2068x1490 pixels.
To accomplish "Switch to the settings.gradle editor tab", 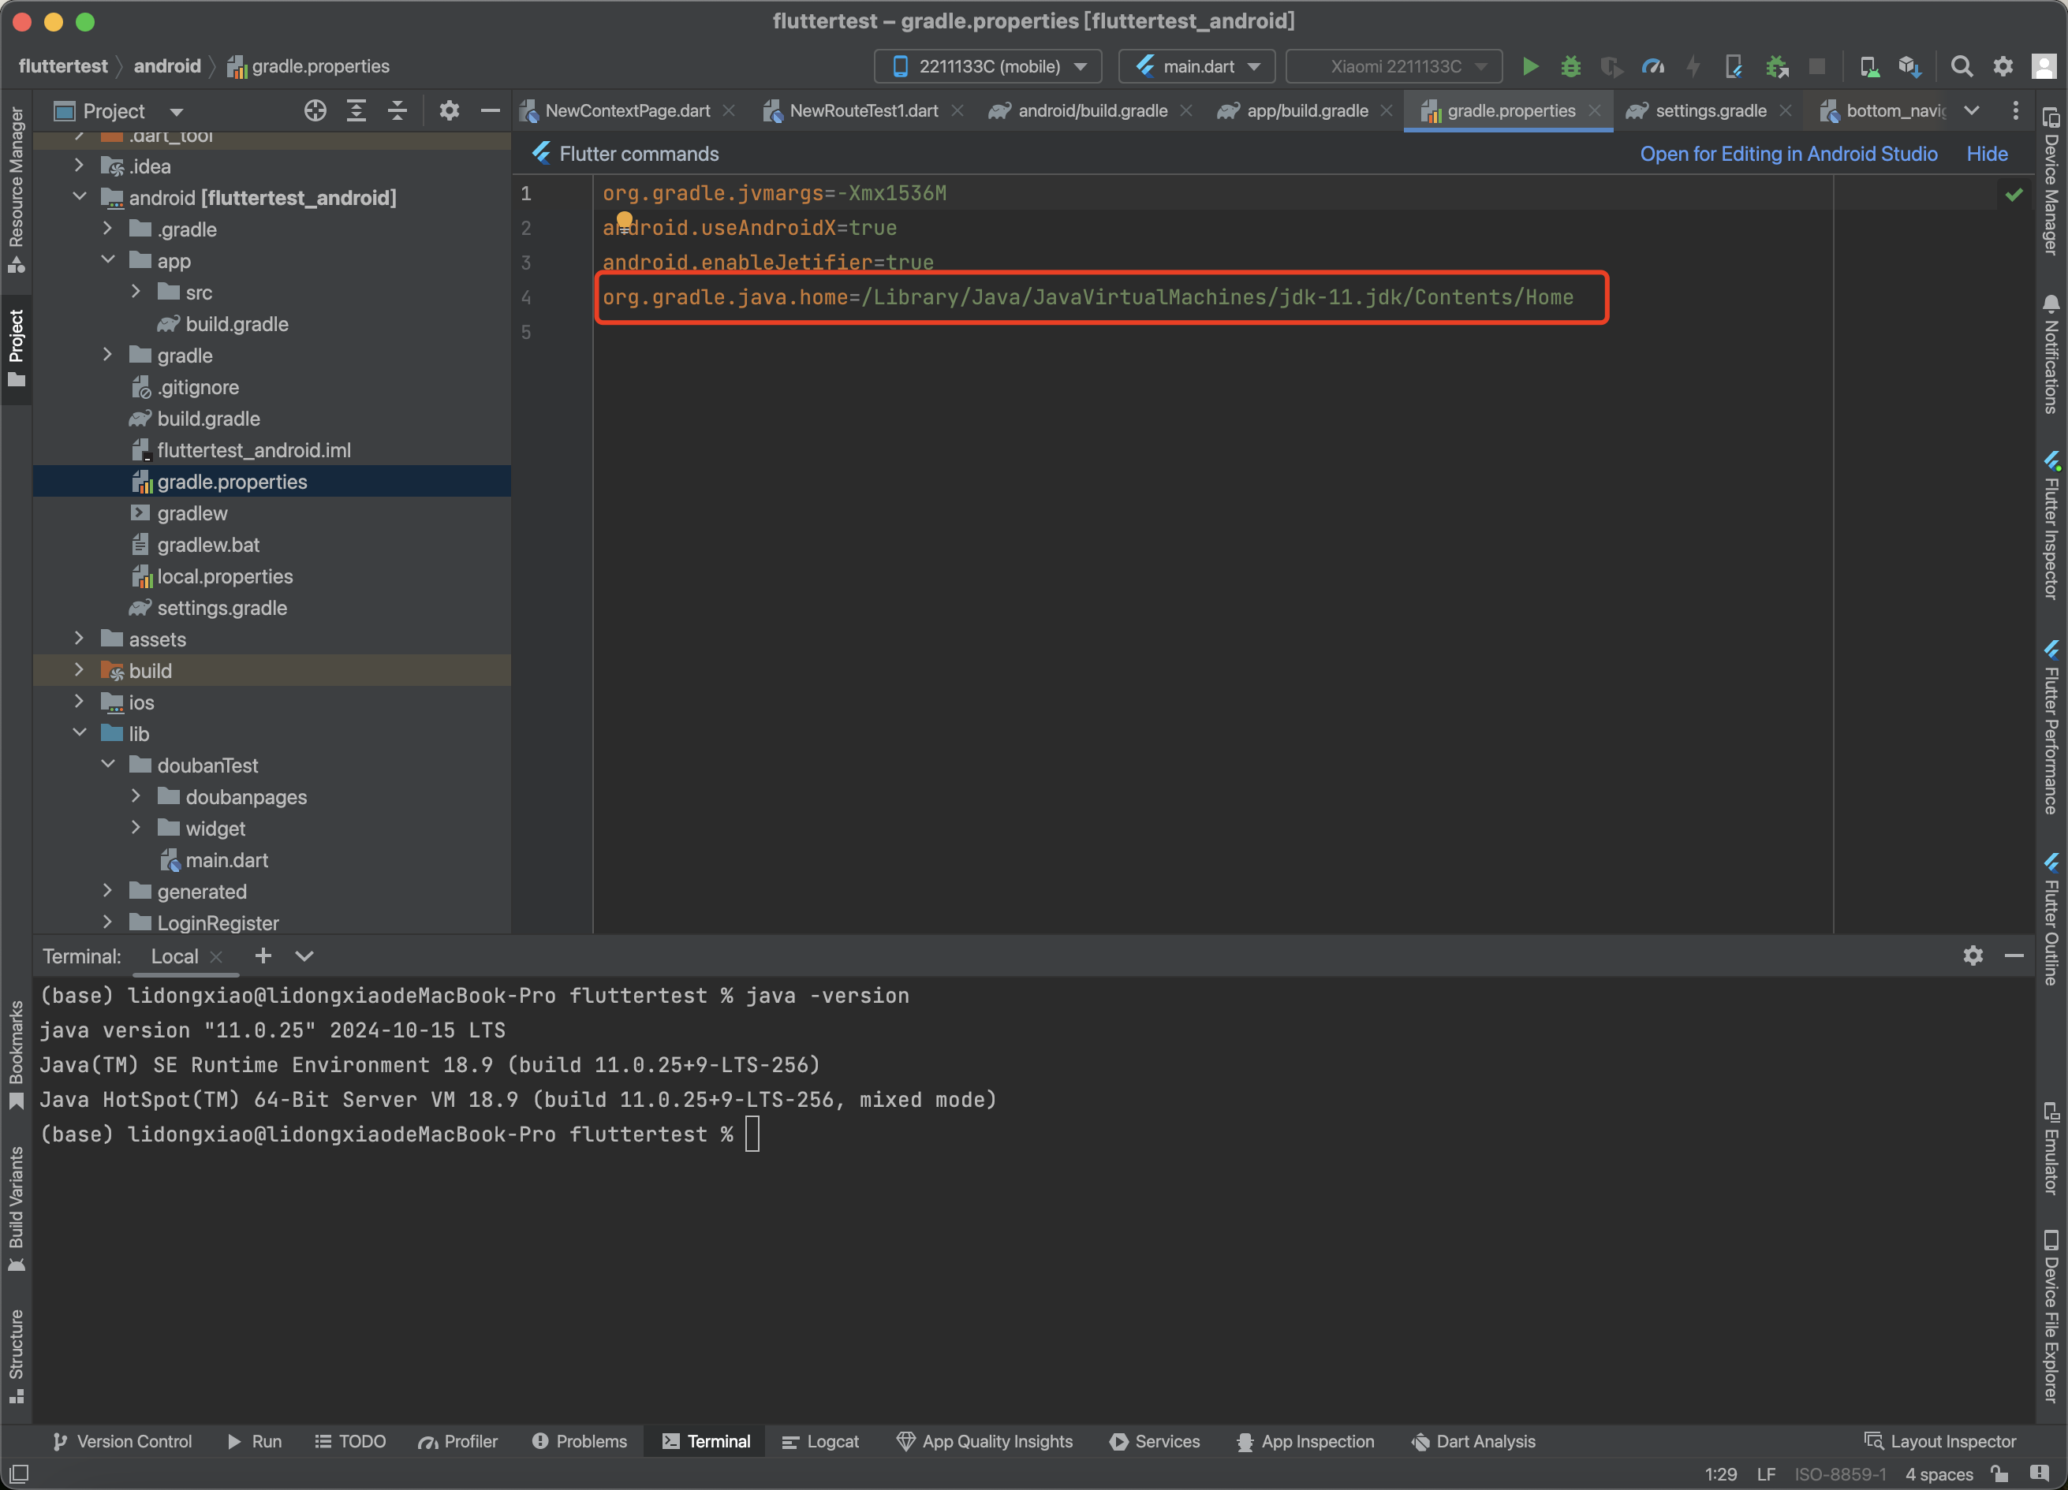I will point(1710,111).
